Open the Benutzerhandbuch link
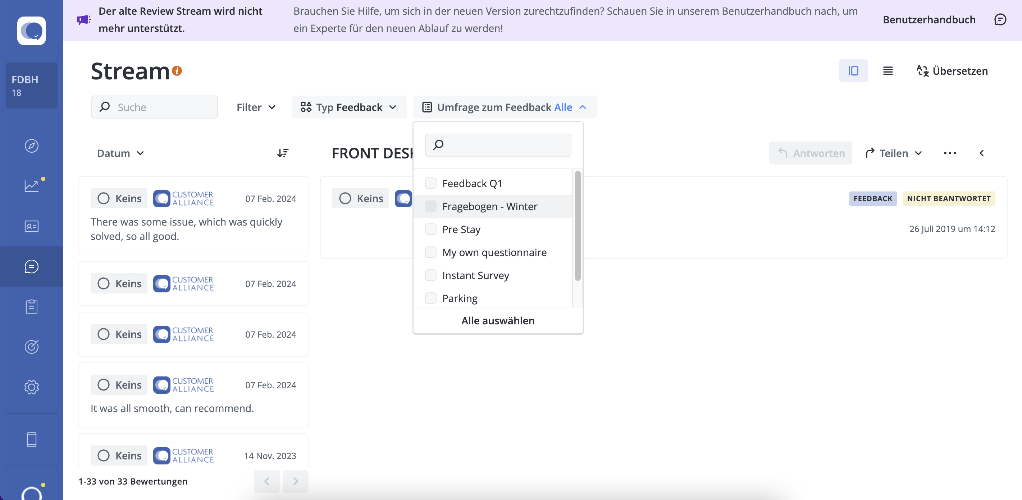The height and width of the screenshot is (500, 1022). (x=929, y=20)
